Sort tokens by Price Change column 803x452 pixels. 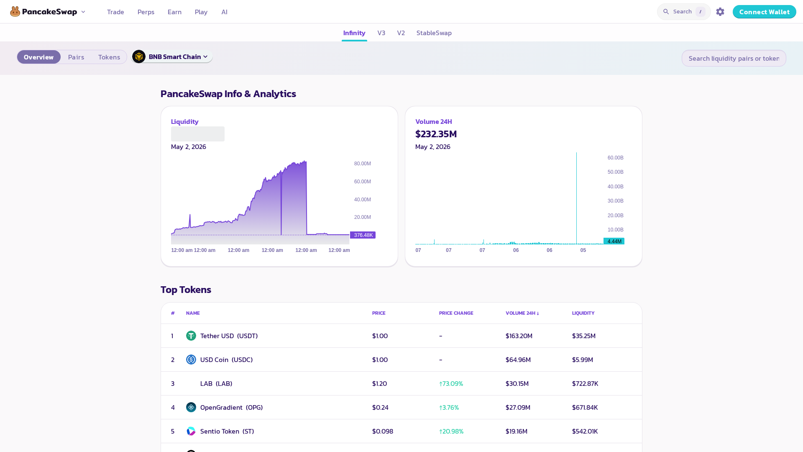coord(456,313)
